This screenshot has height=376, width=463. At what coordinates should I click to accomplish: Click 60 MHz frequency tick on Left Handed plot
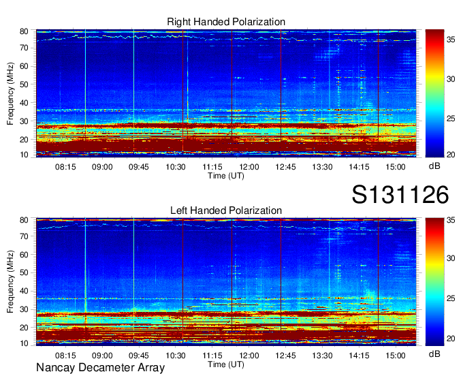tap(24, 255)
